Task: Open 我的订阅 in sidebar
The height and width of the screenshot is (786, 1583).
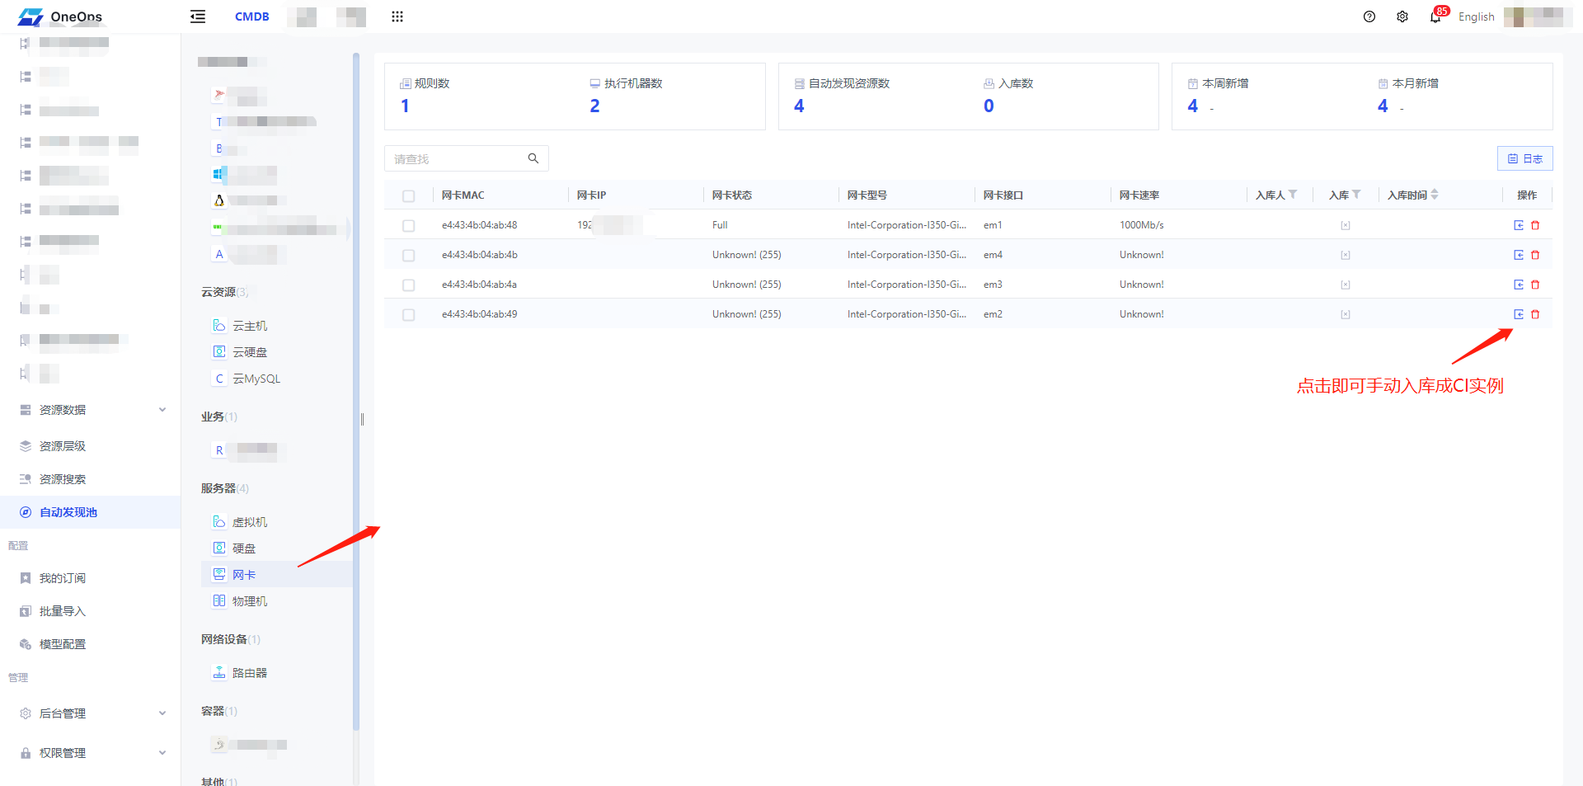Action: (63, 578)
